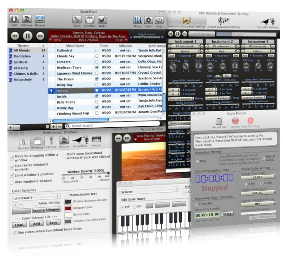Enable 'Hide window's shadow' checkbox
The height and width of the screenshot is (259, 286).
point(12,182)
